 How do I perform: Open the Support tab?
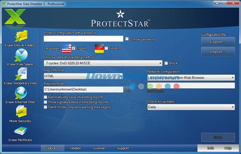point(123,148)
